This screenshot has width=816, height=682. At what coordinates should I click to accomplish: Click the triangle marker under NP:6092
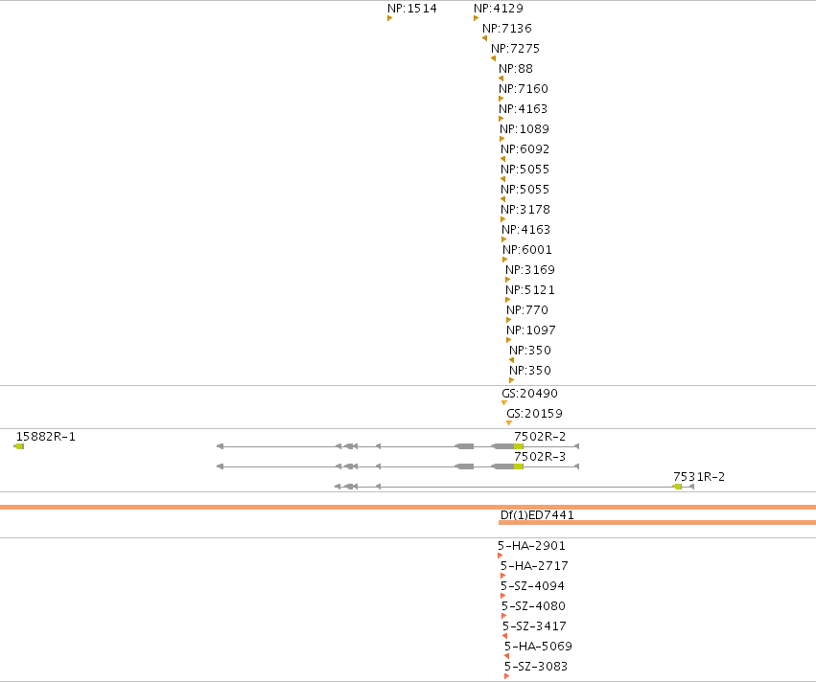pos(502,159)
